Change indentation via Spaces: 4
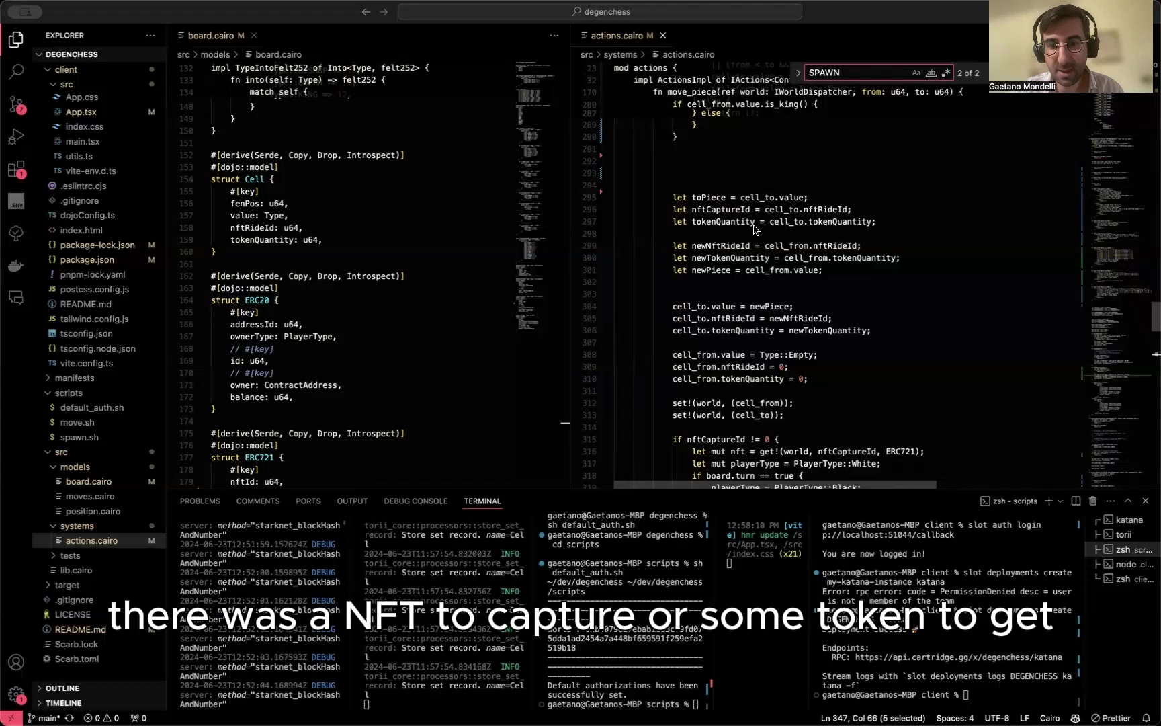Image resolution: width=1161 pixels, height=726 pixels. 955,718
